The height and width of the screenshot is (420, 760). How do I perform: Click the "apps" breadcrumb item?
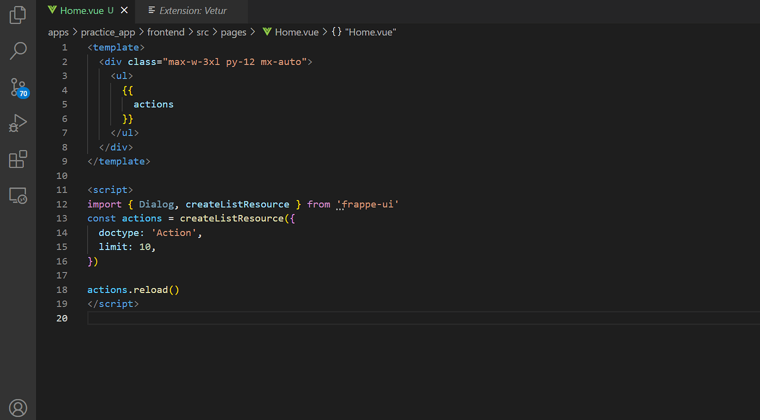(x=58, y=32)
